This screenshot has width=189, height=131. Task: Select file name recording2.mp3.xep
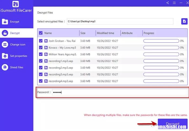61,68
